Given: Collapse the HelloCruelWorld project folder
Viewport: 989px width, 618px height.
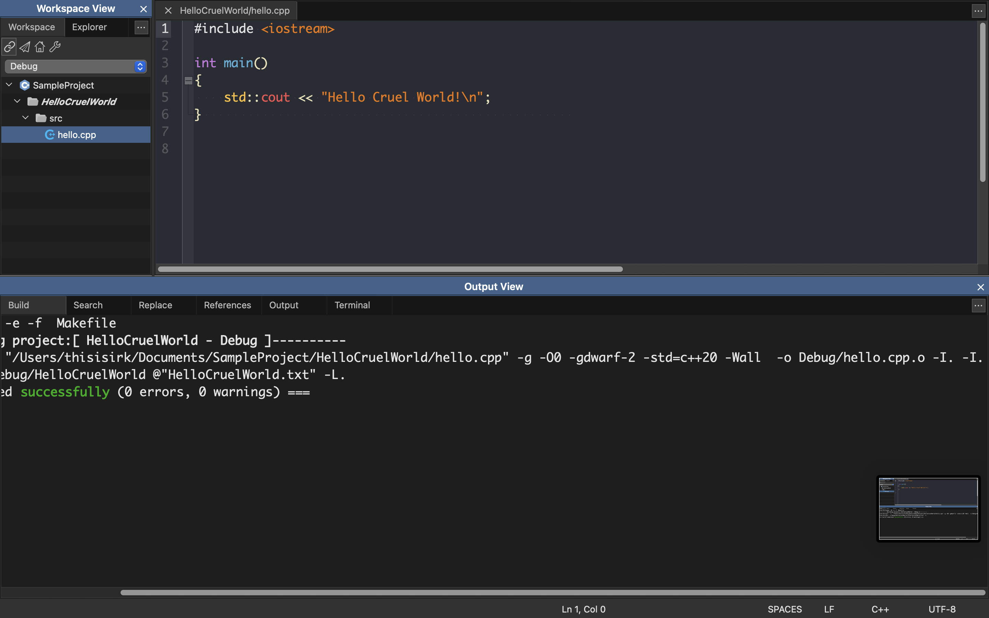Looking at the screenshot, I should pos(17,101).
